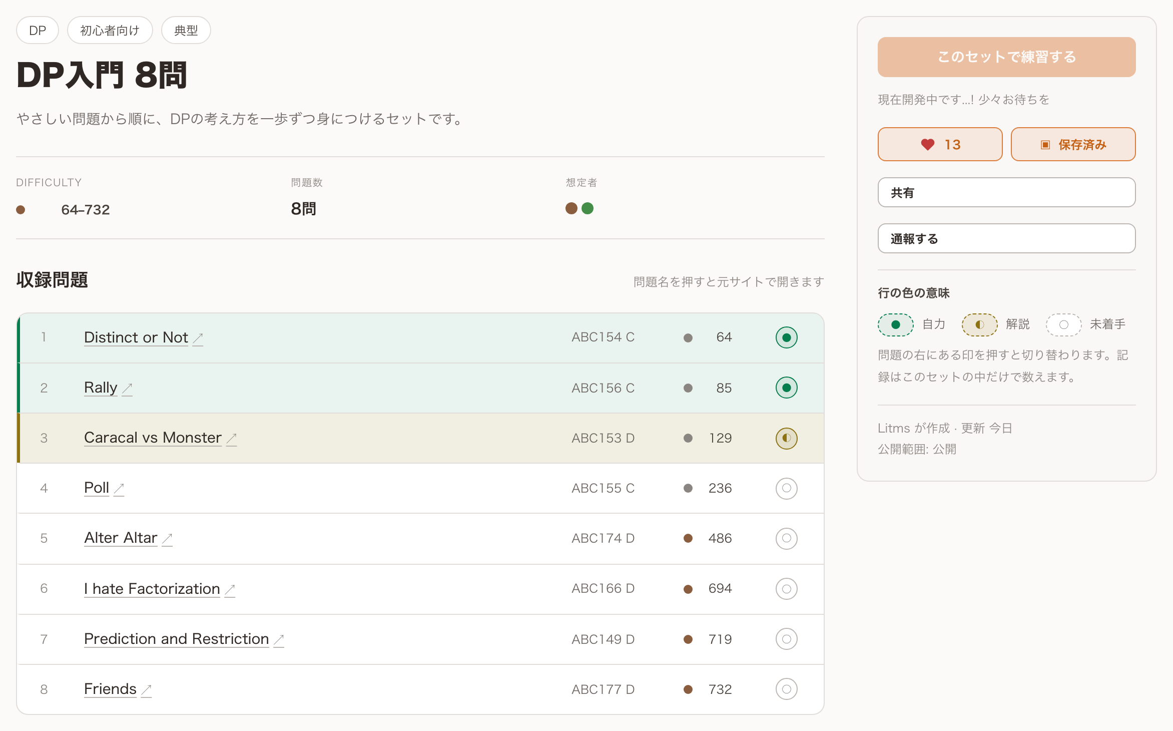The width and height of the screenshot is (1173, 731).
Task: Click external arrow after Prediction and Restriction
Action: click(x=279, y=640)
